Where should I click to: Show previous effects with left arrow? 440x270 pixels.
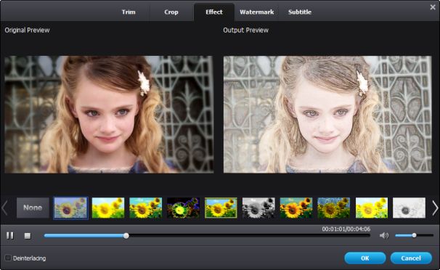pos(4,208)
